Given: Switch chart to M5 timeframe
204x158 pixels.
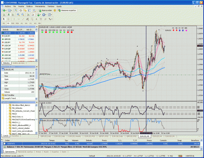Looking at the screenshot, I should [x=8, y=23].
